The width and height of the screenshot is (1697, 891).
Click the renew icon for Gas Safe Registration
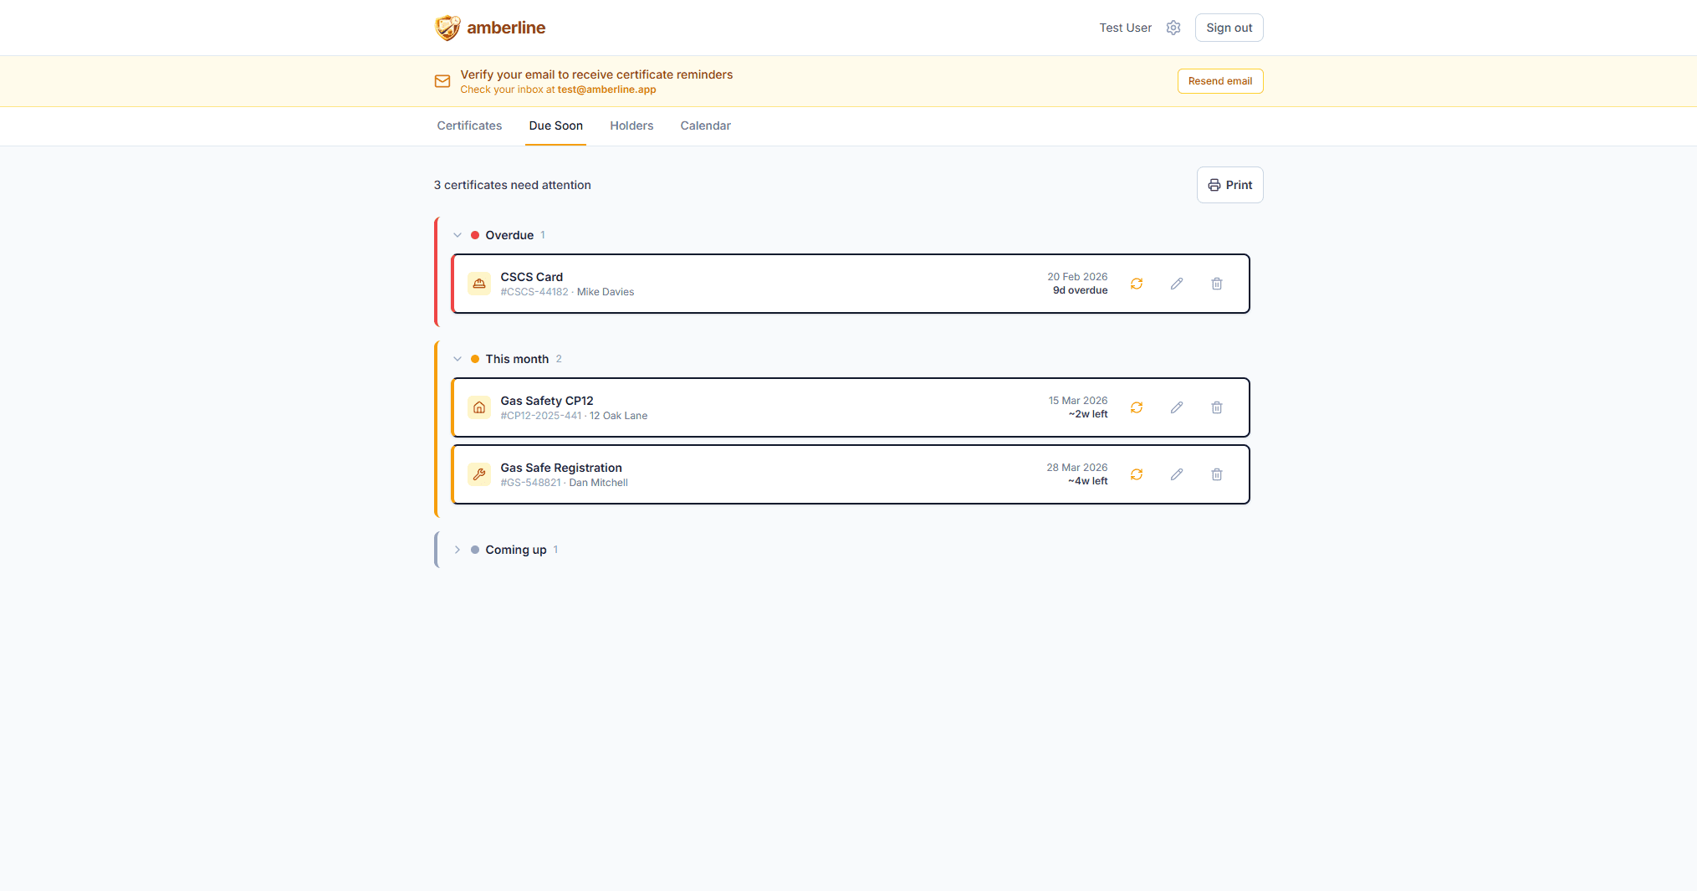pyautogui.click(x=1137, y=474)
